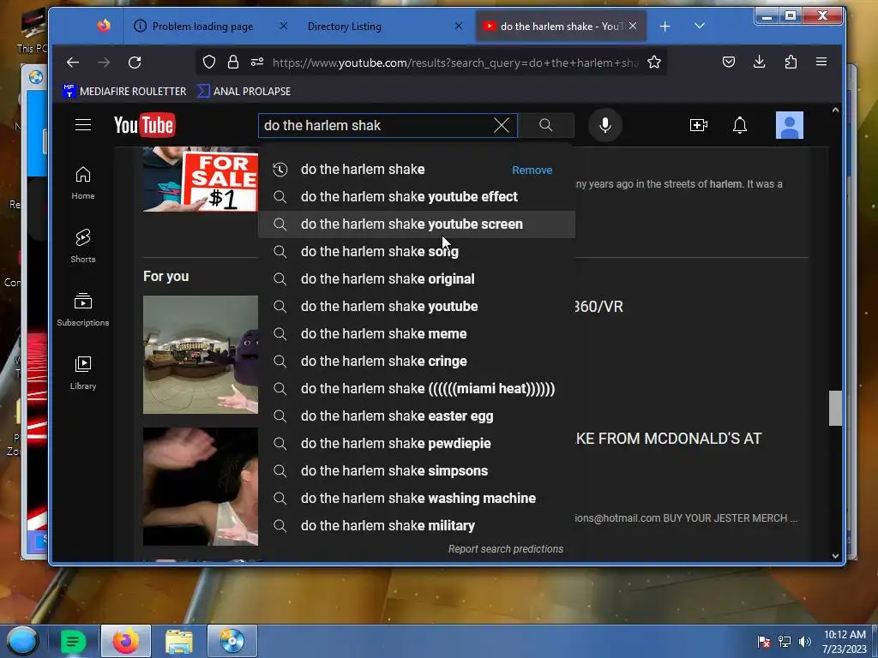
Task: Open the disc application on taskbar
Action: [232, 641]
